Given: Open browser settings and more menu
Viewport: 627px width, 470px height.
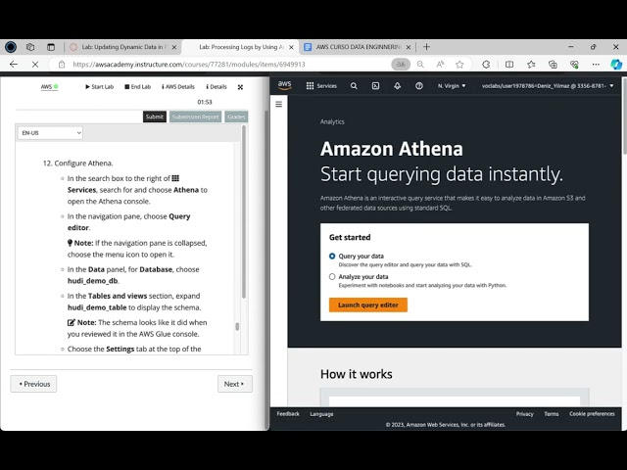Looking at the screenshot, I should (x=596, y=64).
